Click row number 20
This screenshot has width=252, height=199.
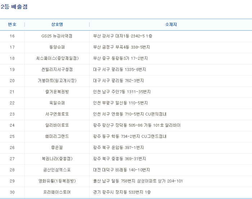click(12, 81)
